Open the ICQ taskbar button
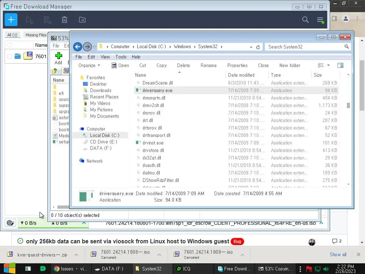The width and height of the screenshot is (365, 274). [193, 269]
